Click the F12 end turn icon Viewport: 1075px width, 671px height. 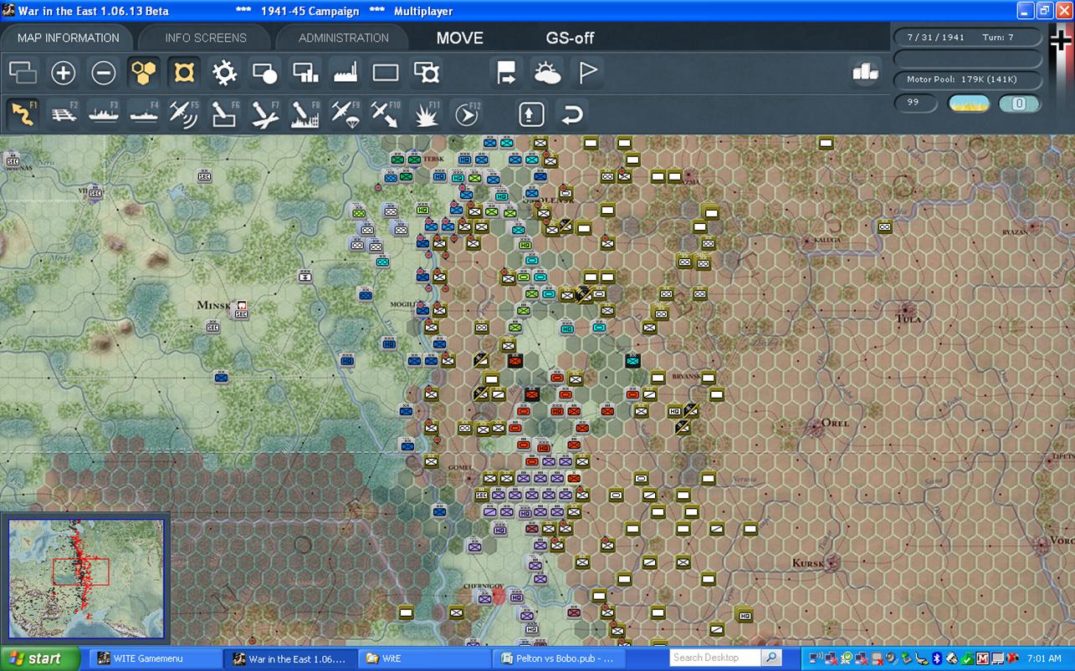(467, 114)
